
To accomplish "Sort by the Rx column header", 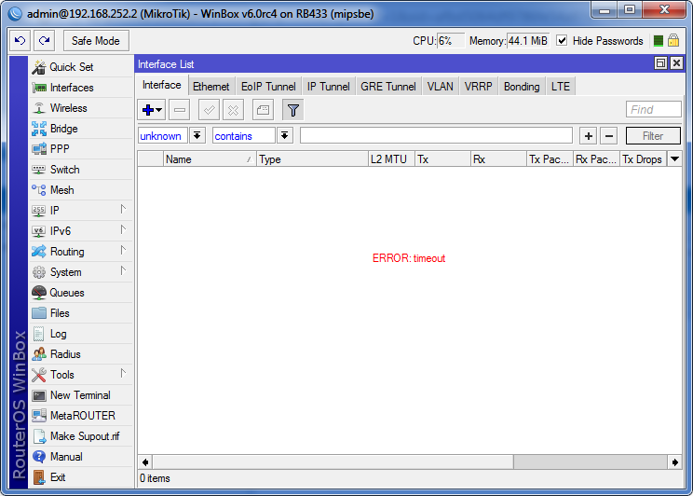I will (x=498, y=159).
